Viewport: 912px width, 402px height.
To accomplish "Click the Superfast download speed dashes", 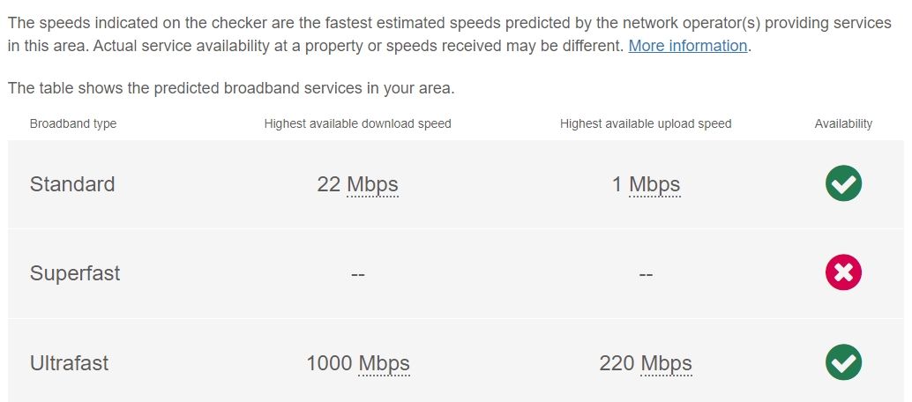I will pyautogui.click(x=358, y=274).
